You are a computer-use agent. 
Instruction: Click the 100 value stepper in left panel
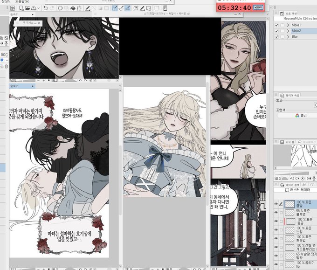(x=7, y=55)
